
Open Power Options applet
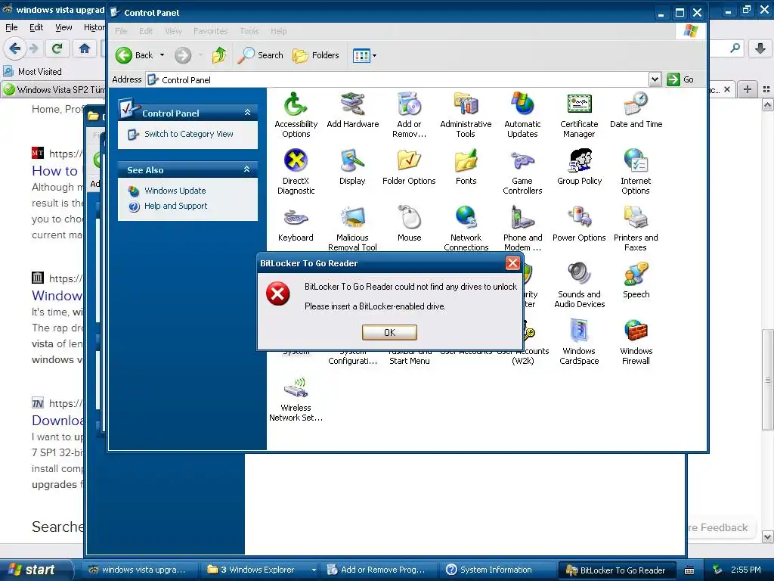pyautogui.click(x=579, y=224)
